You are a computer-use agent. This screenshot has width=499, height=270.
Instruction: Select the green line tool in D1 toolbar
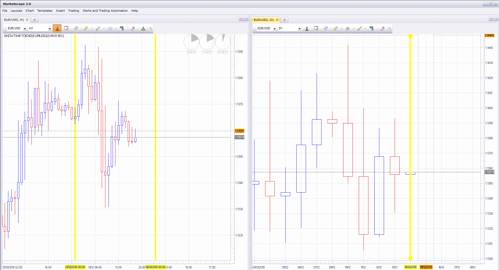(x=360, y=29)
